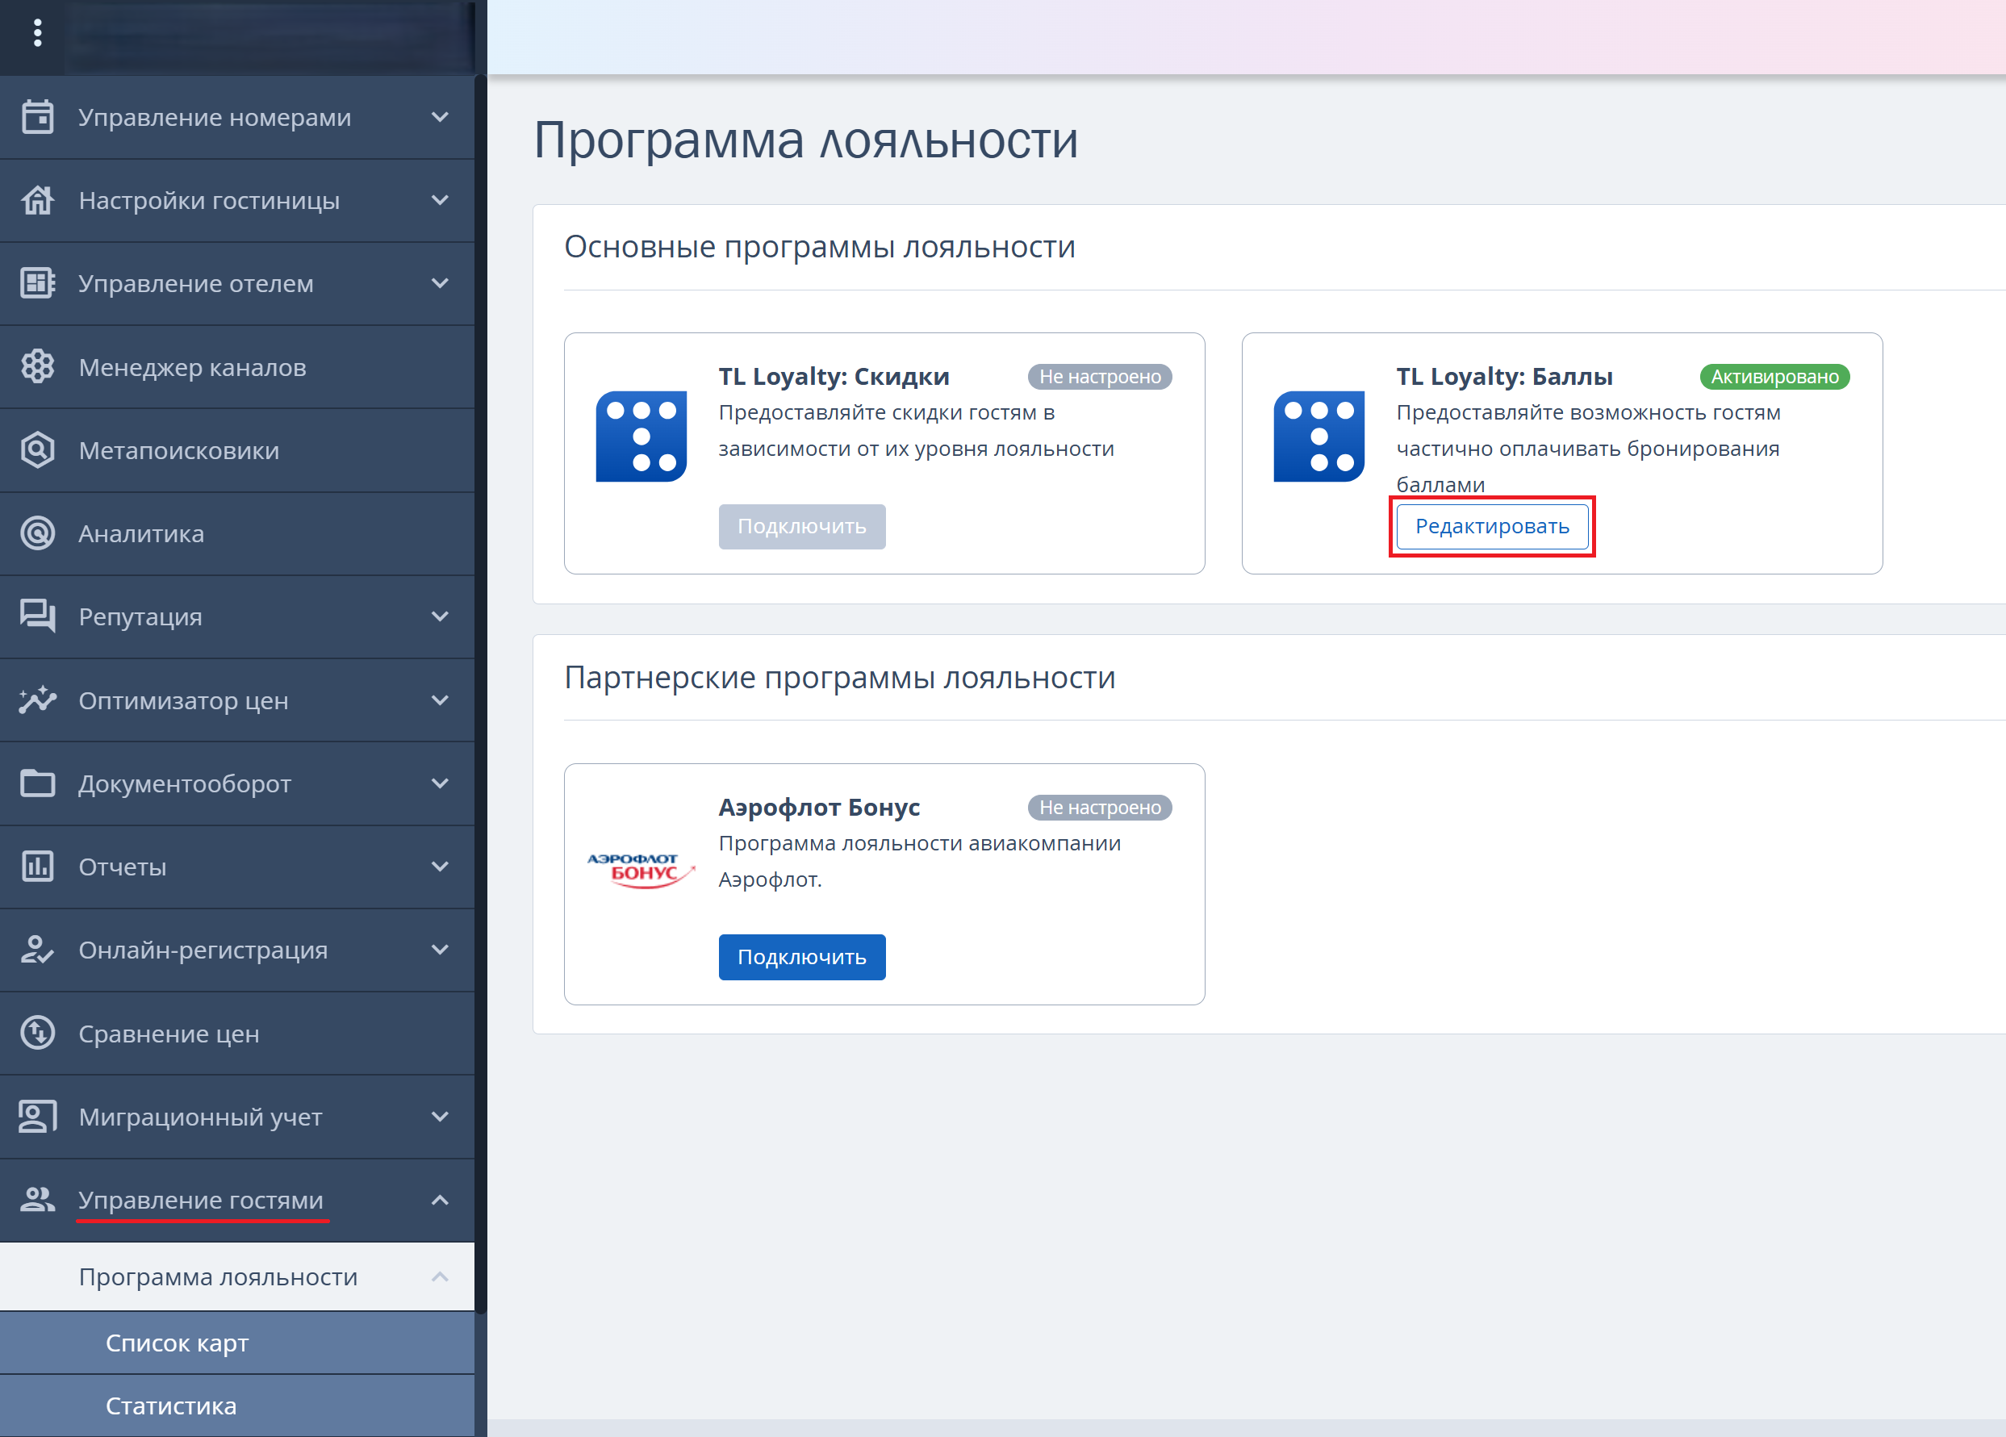Click the green Активировано status badge
2006x1437 pixels.
click(x=1774, y=377)
